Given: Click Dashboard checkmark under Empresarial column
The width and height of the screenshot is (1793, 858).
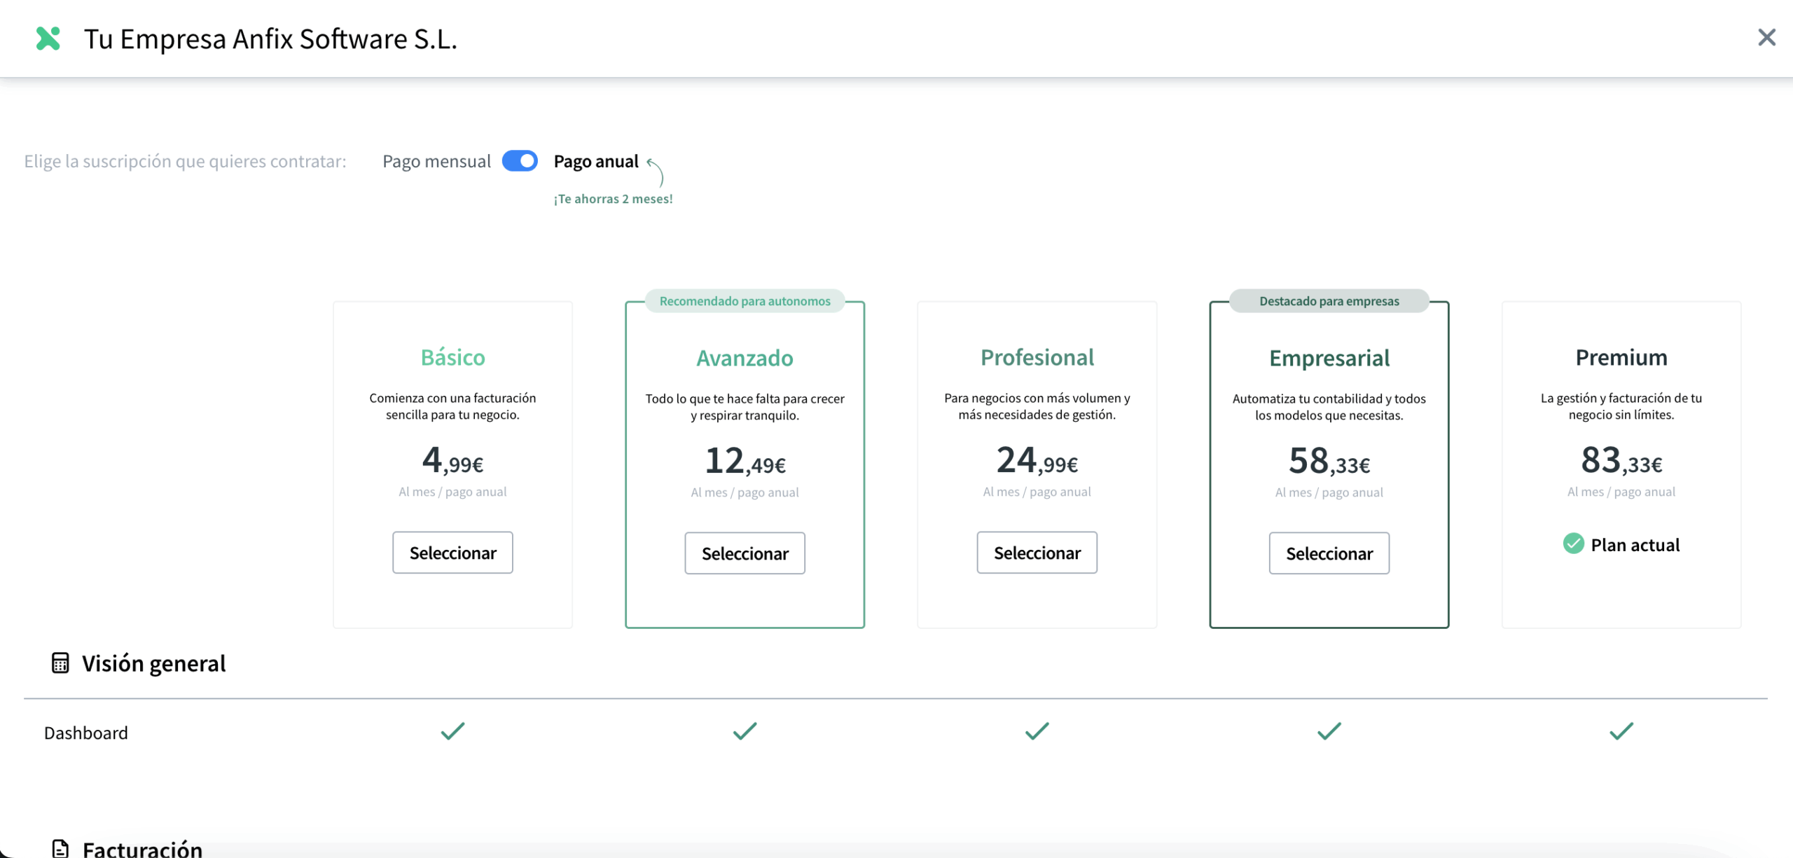Looking at the screenshot, I should (x=1329, y=731).
